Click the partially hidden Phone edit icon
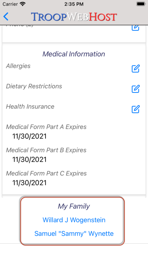Screen dimensions: 148x263 [135, 28]
